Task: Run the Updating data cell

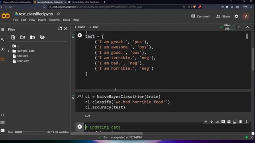Action: [80, 127]
